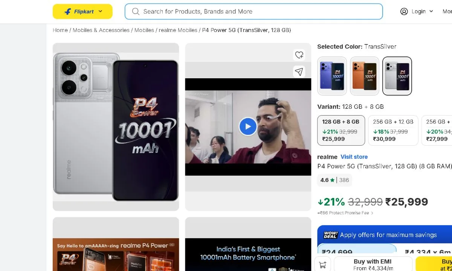Select the 256 GB + 12 GB variant
Viewport: 452px width, 271px height.
[x=393, y=130]
